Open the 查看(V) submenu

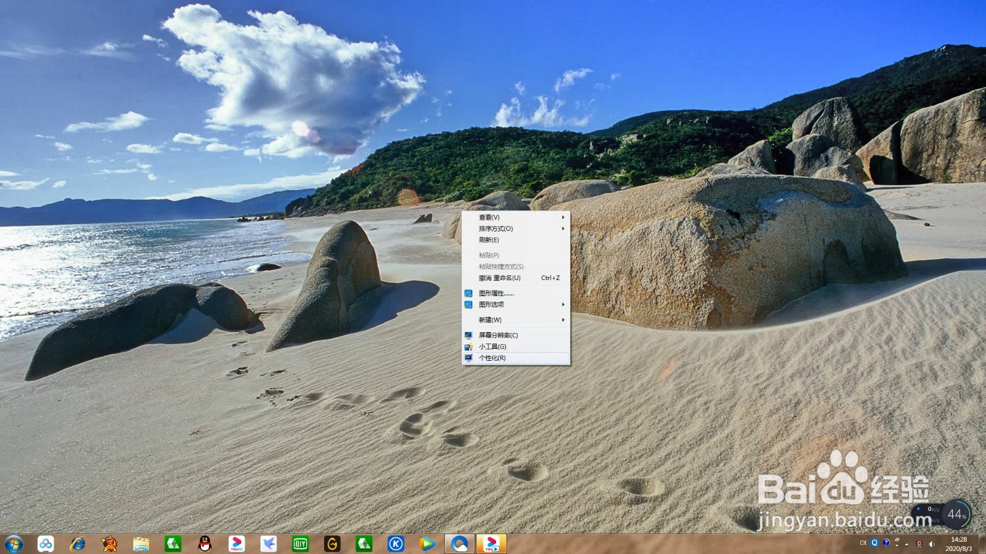(x=516, y=217)
